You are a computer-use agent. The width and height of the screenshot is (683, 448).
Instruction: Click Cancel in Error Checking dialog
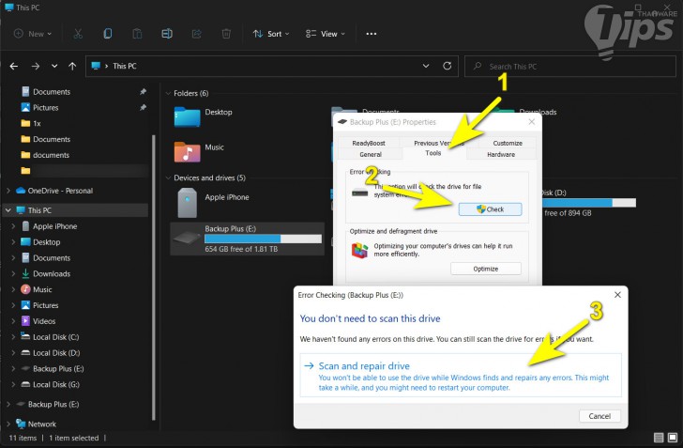click(x=600, y=416)
